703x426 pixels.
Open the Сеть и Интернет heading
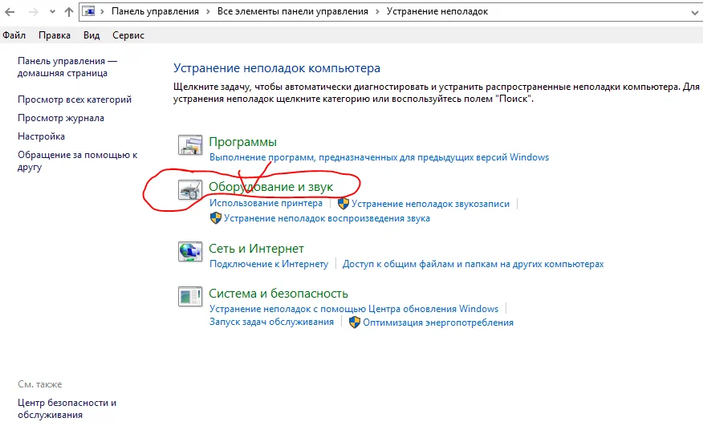coord(257,249)
